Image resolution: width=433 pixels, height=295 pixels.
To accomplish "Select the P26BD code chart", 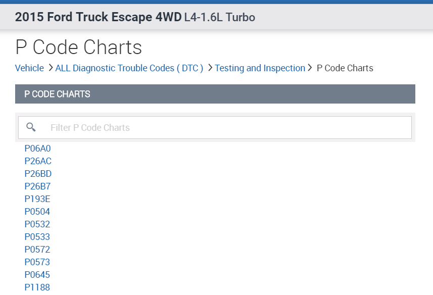I will pos(38,174).
